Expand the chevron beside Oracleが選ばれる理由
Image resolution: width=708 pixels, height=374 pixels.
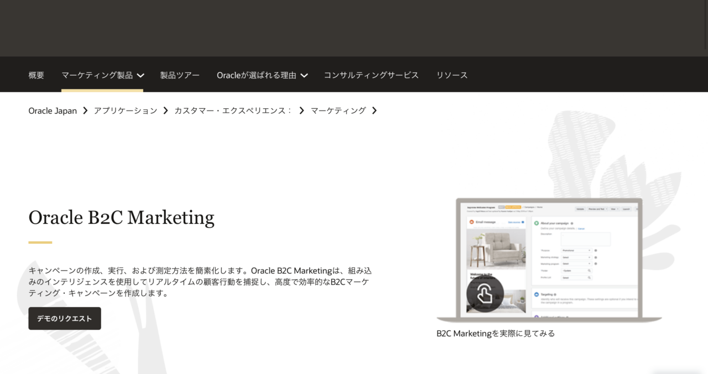click(304, 76)
